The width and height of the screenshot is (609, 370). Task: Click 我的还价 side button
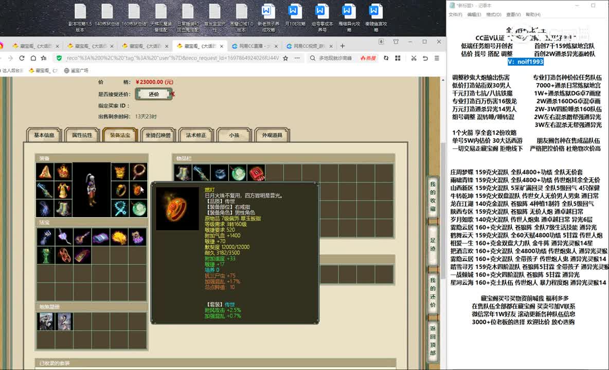click(x=433, y=292)
